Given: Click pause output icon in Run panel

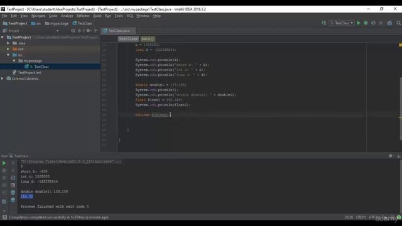Looking at the screenshot, I should [4, 178].
